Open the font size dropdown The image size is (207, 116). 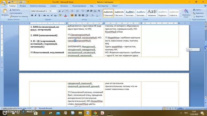click(x=56, y=11)
